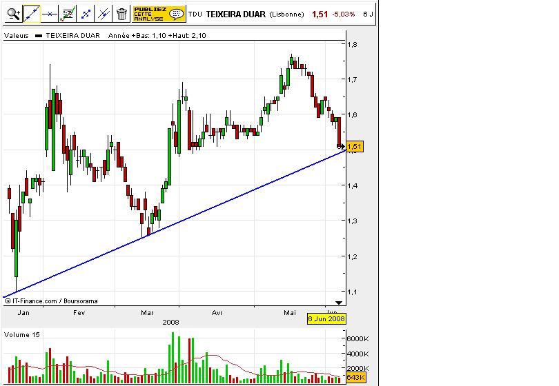This screenshot has height=386, width=559.
Task: Click the Année +Bas: 1,10 +Haut: 2,10 text
Action: tap(157, 36)
